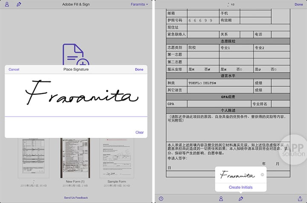Select the saved Faramita signature in popup
Viewport: 307px width, 203px height.
tap(236, 175)
